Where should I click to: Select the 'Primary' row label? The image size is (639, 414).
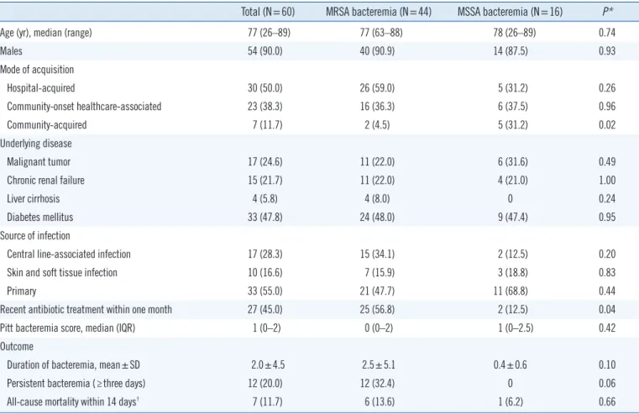click(x=22, y=291)
